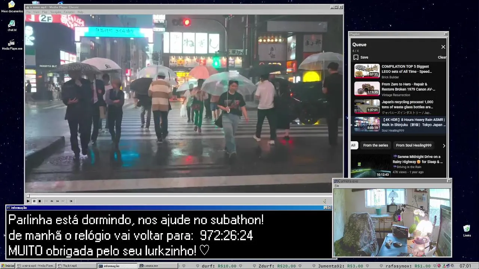
Task: Click the Play button in Media Player Classic
Action: coord(28,201)
